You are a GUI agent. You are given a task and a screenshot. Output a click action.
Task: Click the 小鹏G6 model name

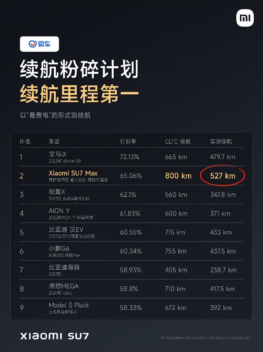tap(59, 248)
